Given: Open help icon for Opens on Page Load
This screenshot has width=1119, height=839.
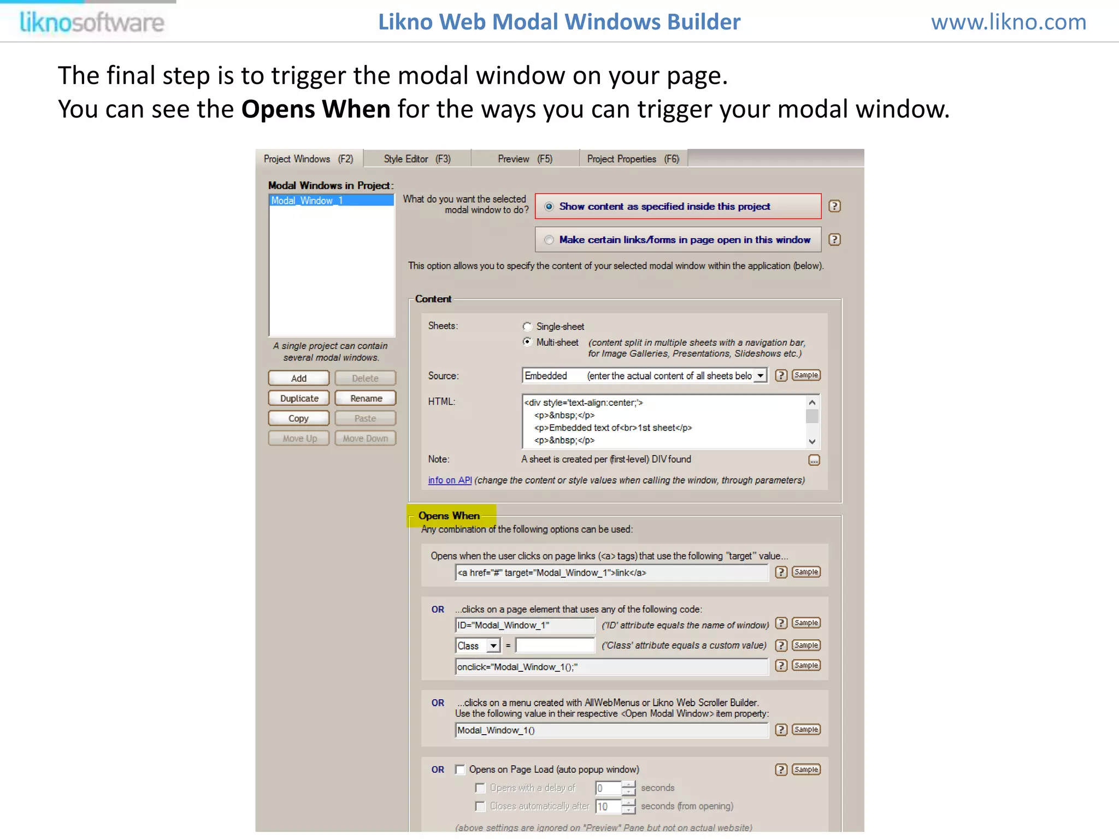Looking at the screenshot, I should (781, 770).
